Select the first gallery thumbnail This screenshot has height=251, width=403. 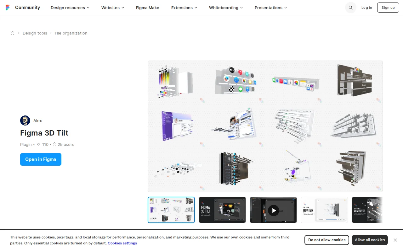pos(171,210)
